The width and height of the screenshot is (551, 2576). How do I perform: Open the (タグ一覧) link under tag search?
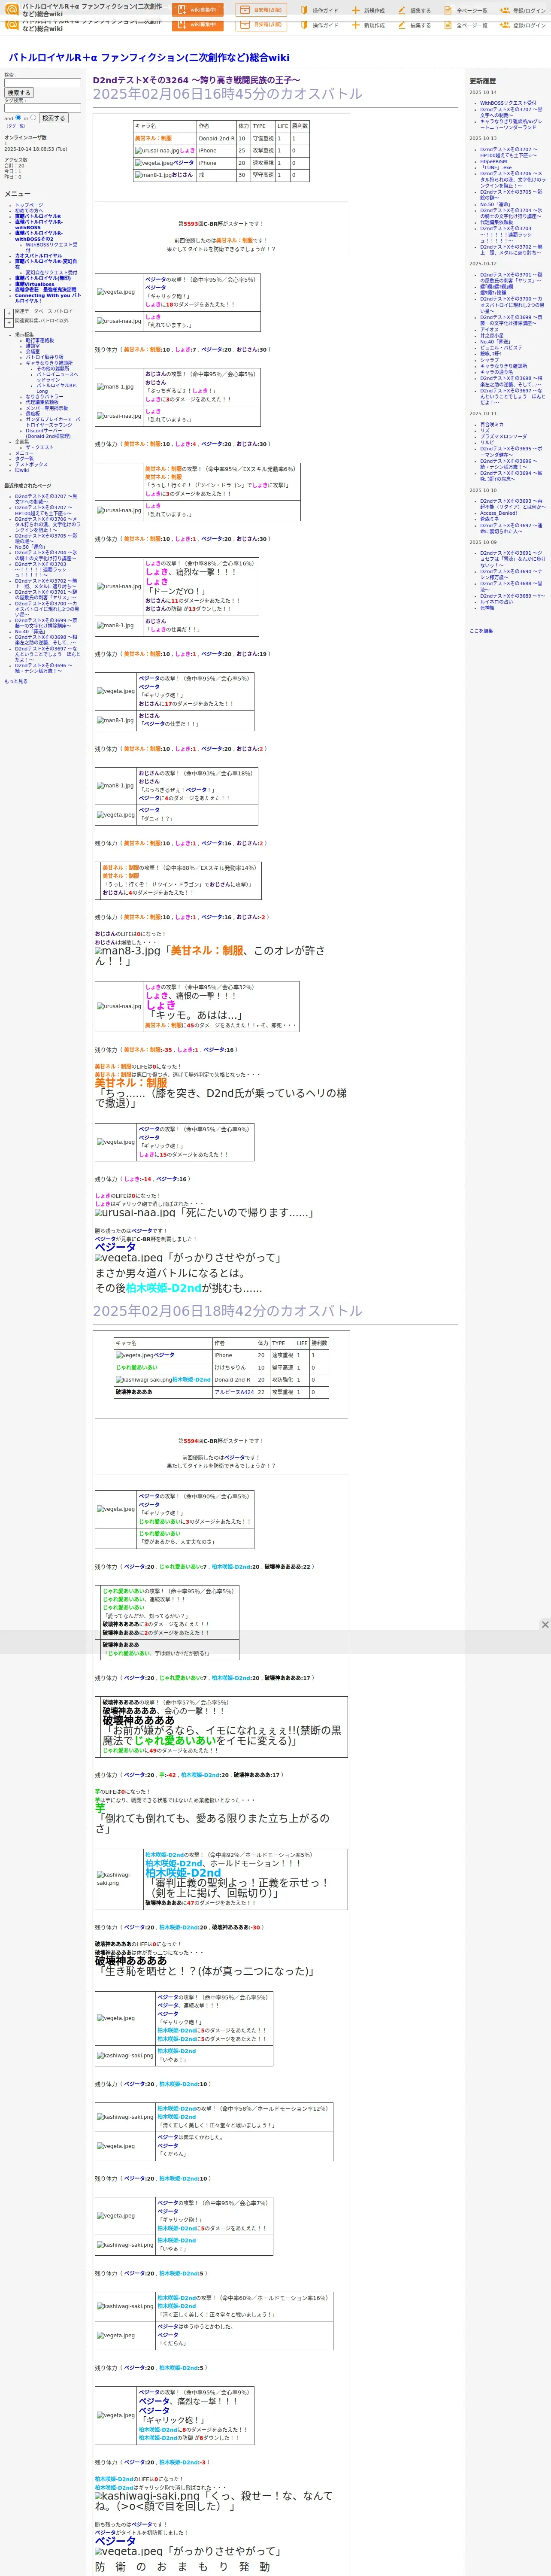click(x=16, y=126)
